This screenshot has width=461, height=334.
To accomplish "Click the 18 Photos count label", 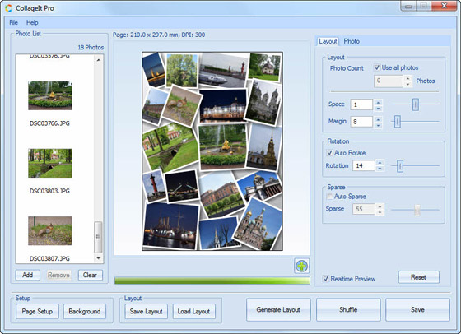I will [91, 47].
